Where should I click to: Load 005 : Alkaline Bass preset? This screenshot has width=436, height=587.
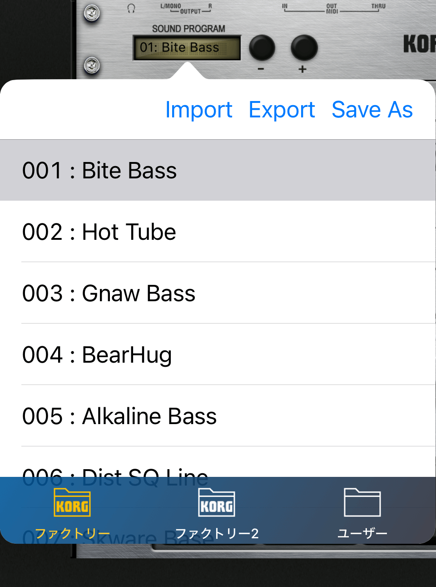(218, 416)
